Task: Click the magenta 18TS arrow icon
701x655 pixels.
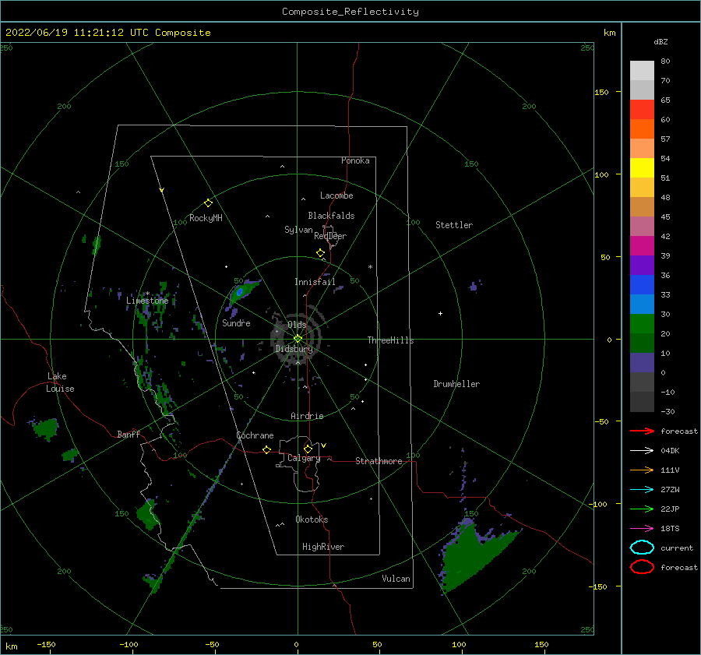Action: 642,529
